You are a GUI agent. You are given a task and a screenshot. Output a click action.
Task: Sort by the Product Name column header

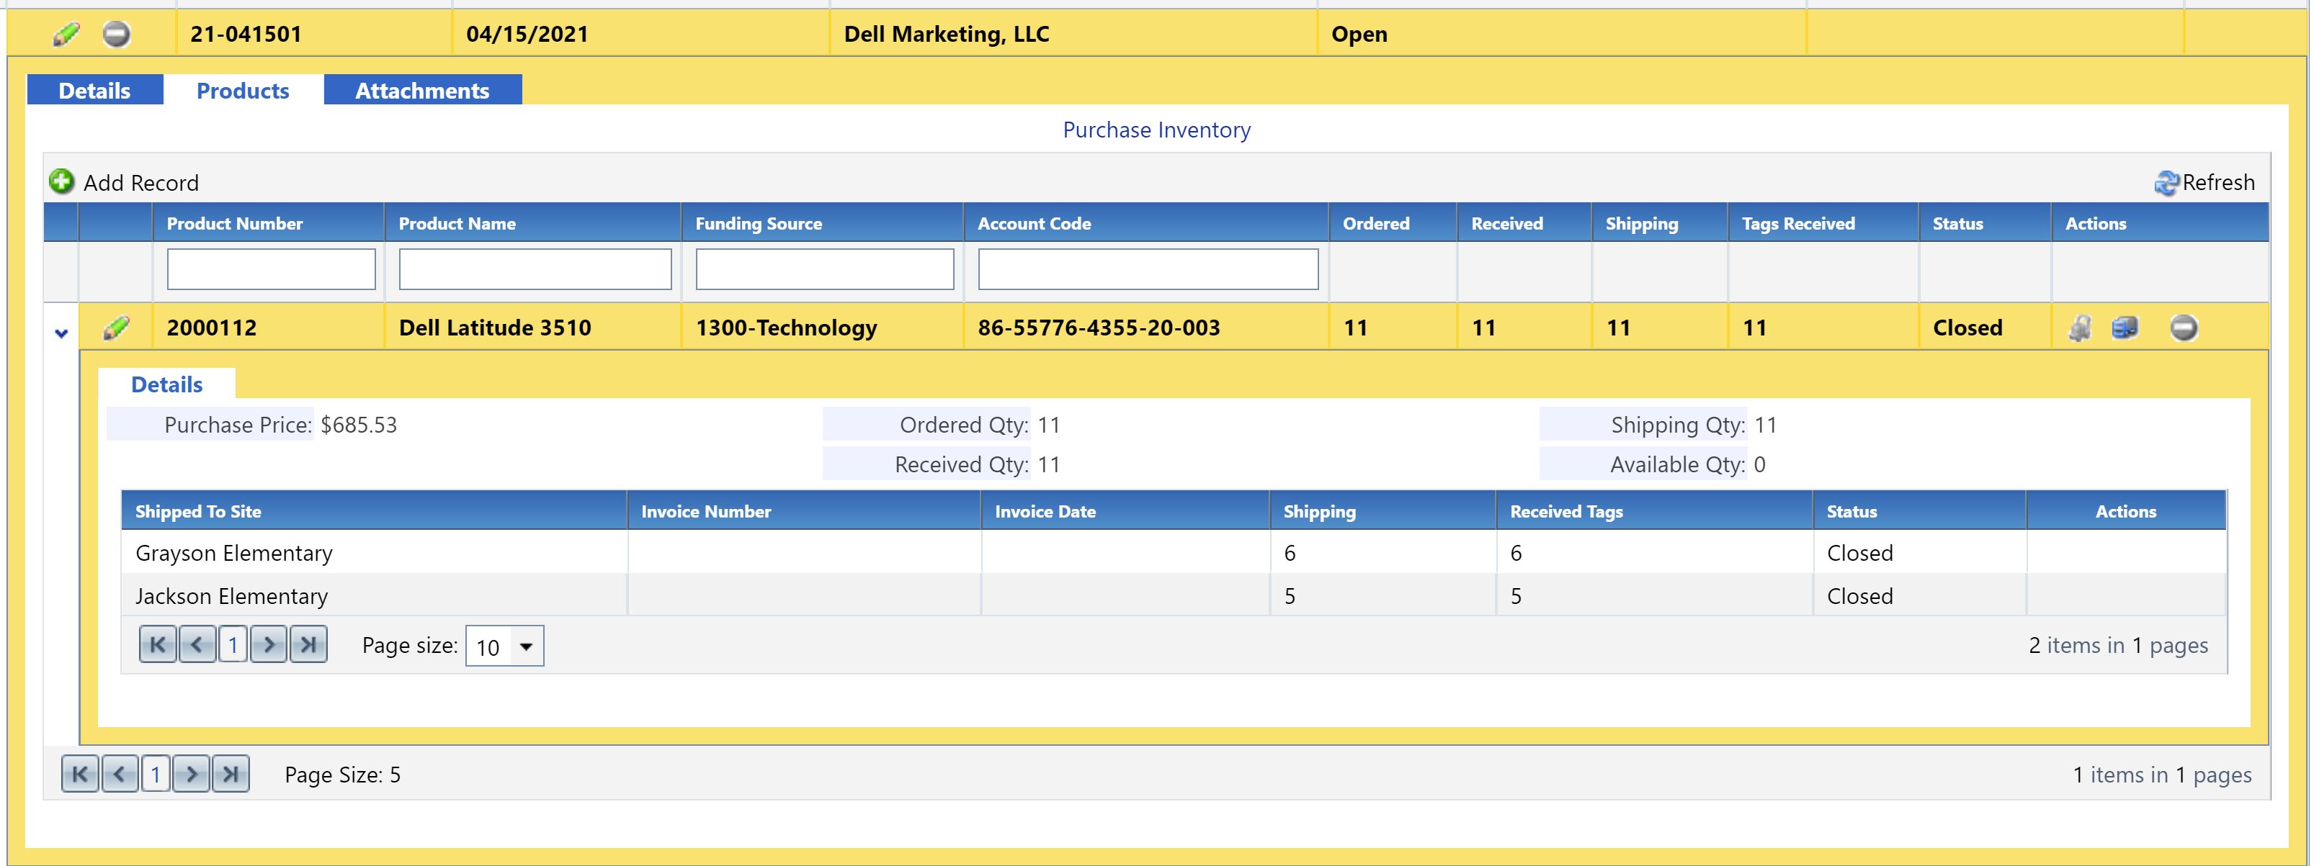click(x=457, y=223)
